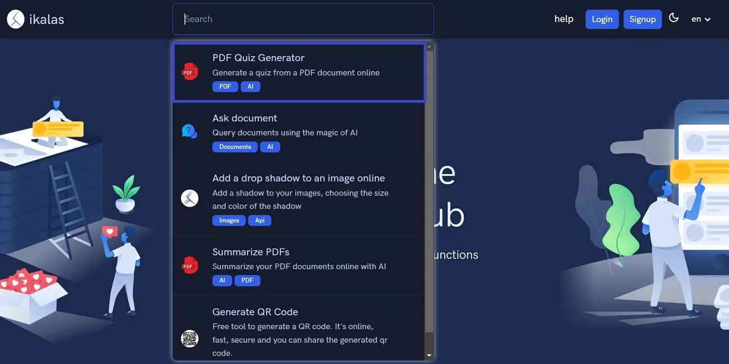The width and height of the screenshot is (729, 364).
Task: Click the speech bubble icon next to Ask document
Action: 190,132
